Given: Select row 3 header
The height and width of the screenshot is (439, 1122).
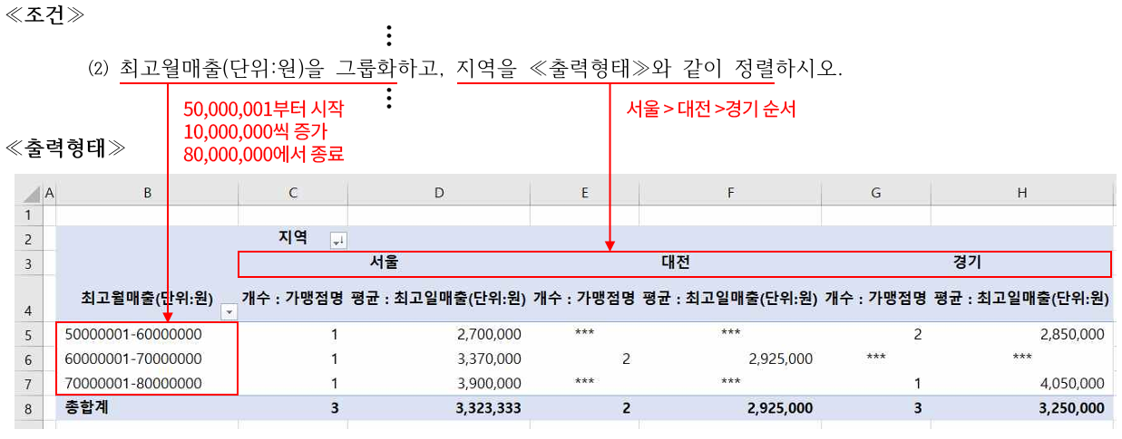Looking at the screenshot, I should pos(28,263).
